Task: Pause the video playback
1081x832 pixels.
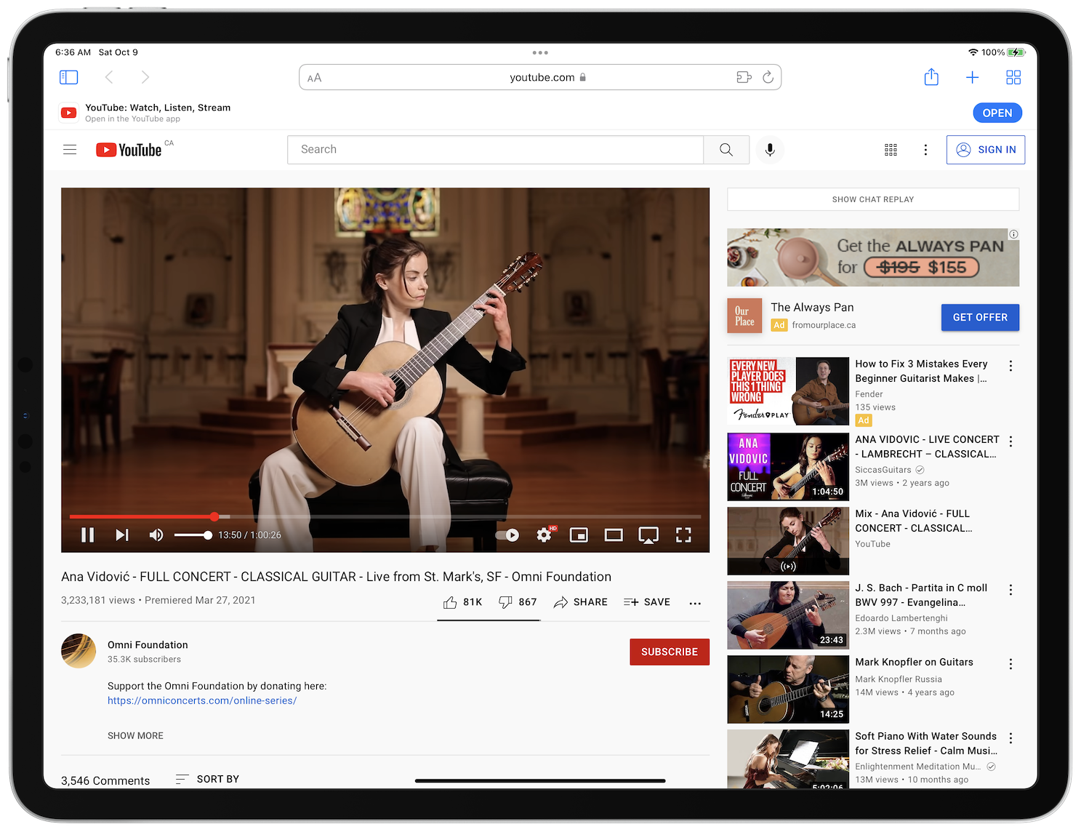Action: tap(87, 535)
